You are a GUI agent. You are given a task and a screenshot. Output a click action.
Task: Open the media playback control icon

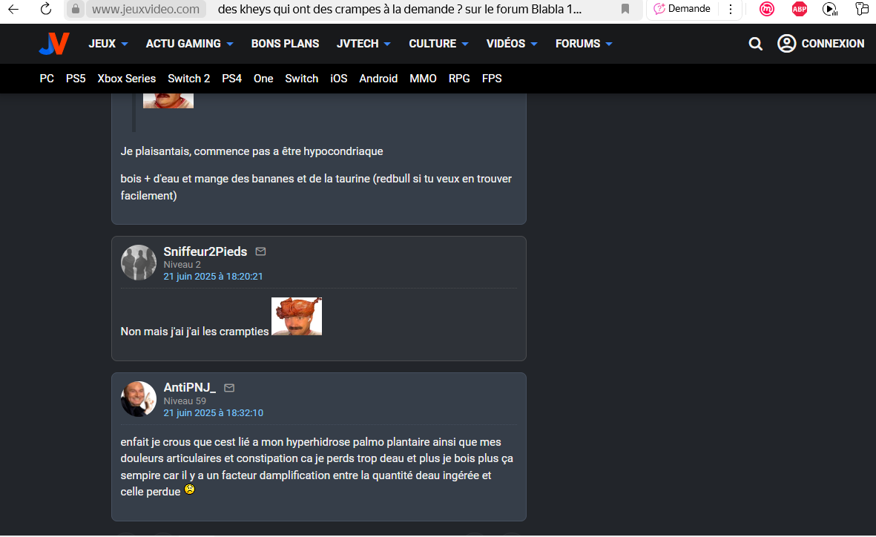830,9
